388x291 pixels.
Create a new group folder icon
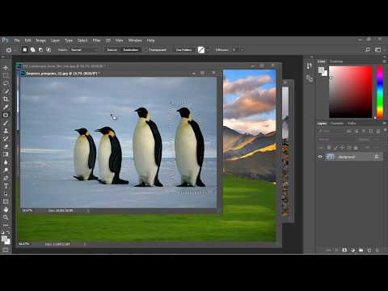pos(361,250)
